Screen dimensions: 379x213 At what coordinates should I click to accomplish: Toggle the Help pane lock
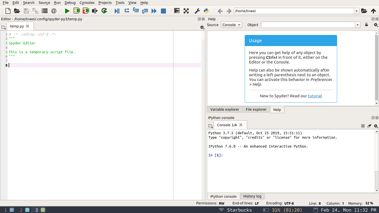[x=367, y=25]
